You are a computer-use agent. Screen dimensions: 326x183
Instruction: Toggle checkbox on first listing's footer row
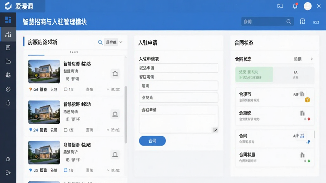(66, 89)
